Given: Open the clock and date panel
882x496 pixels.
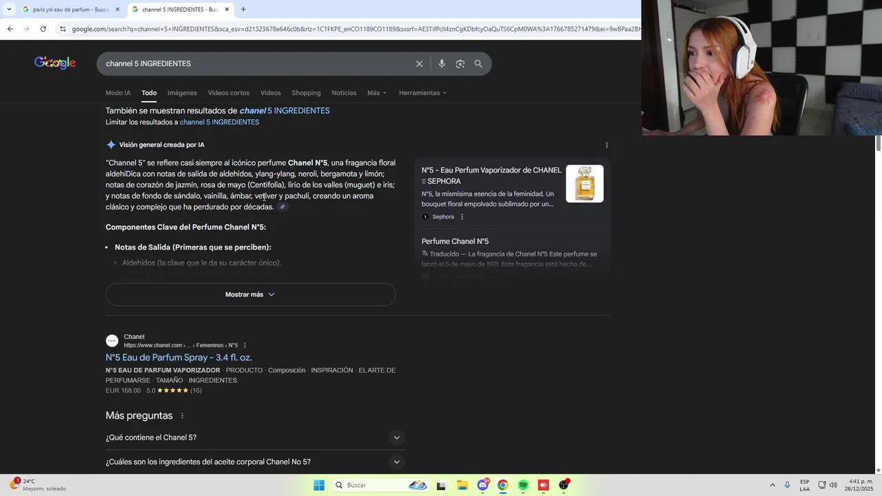Looking at the screenshot, I should pyautogui.click(x=859, y=485).
